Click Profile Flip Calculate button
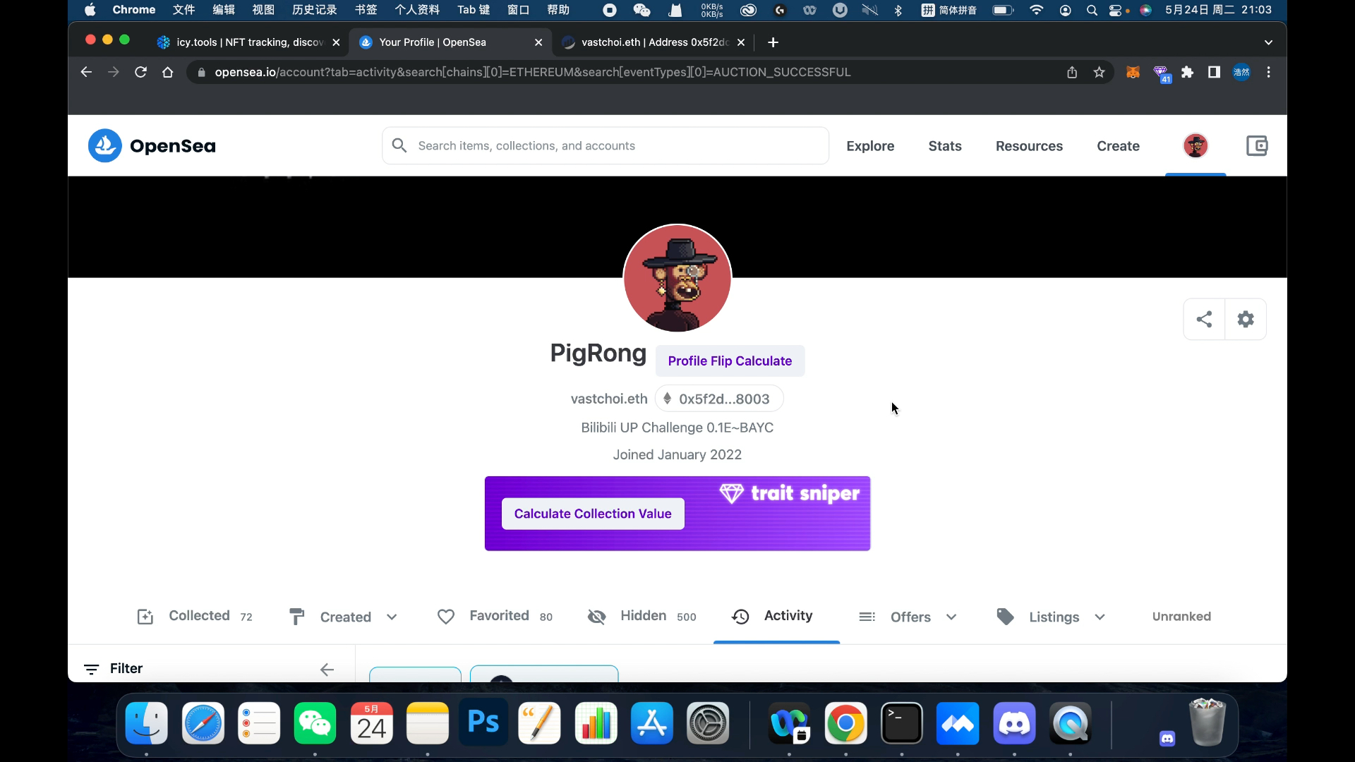 point(730,361)
